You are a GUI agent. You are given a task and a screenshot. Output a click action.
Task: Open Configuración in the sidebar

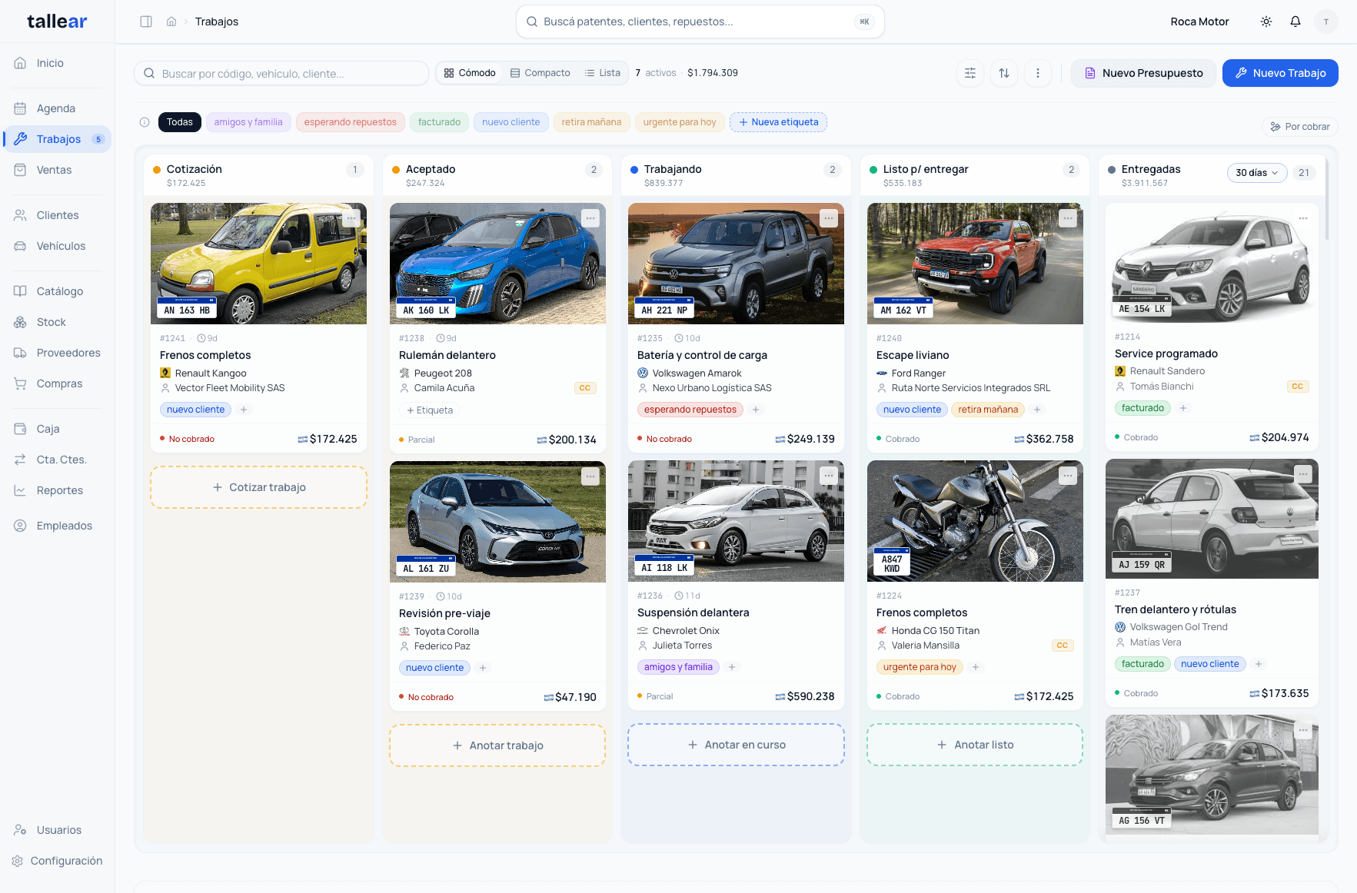(58, 861)
